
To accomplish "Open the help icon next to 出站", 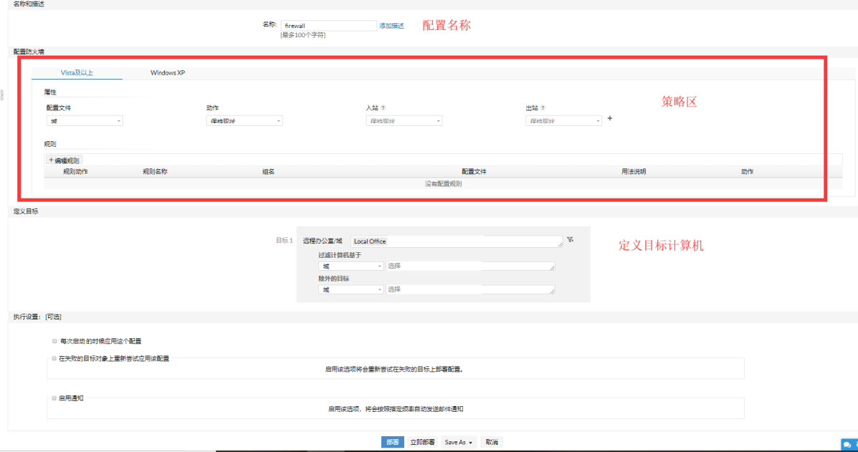I will click(x=543, y=108).
